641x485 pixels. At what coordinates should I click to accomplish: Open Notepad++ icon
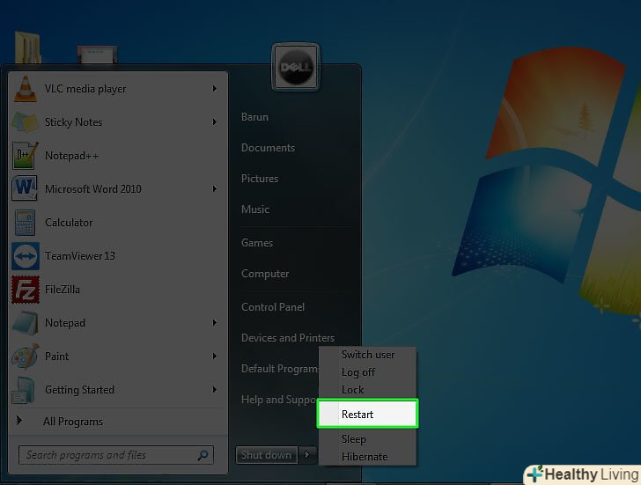(x=26, y=156)
